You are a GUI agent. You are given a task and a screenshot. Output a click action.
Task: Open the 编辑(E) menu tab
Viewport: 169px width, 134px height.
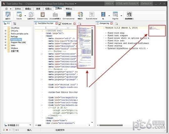coord(28,9)
